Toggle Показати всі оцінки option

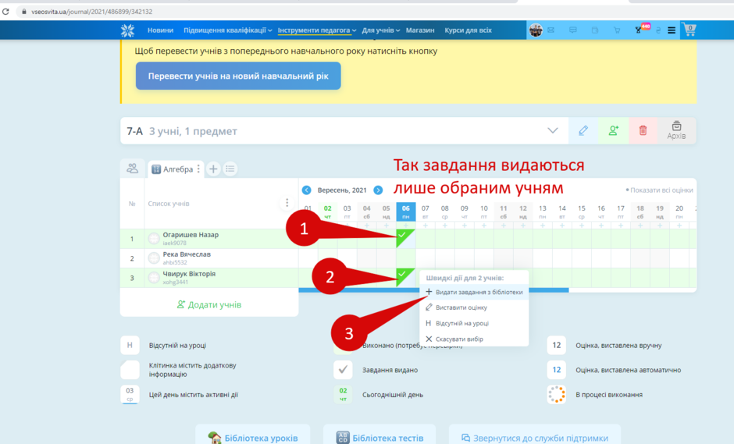[x=660, y=190]
